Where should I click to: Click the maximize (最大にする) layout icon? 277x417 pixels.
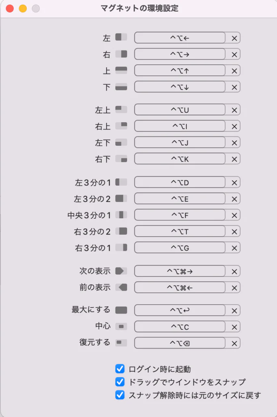click(x=121, y=310)
